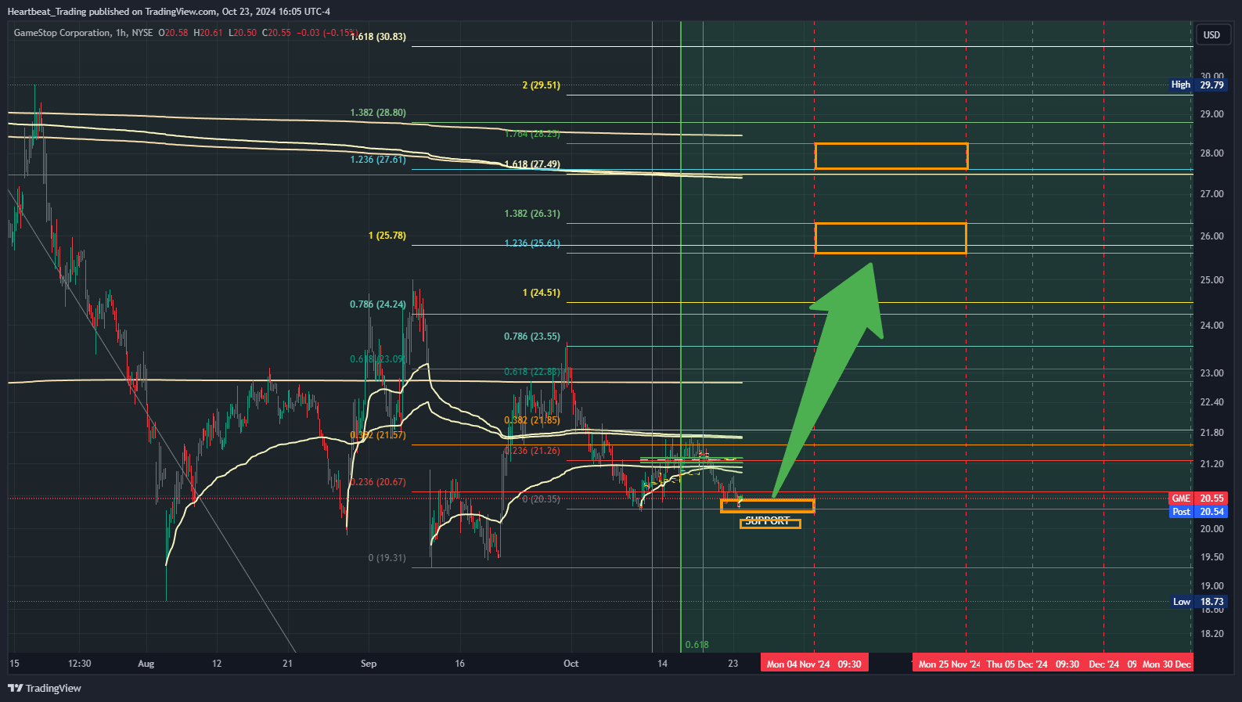Screen dimensions: 1242x702
Task: Click the 18.20 tick on the price axis
Action: 1212,634
